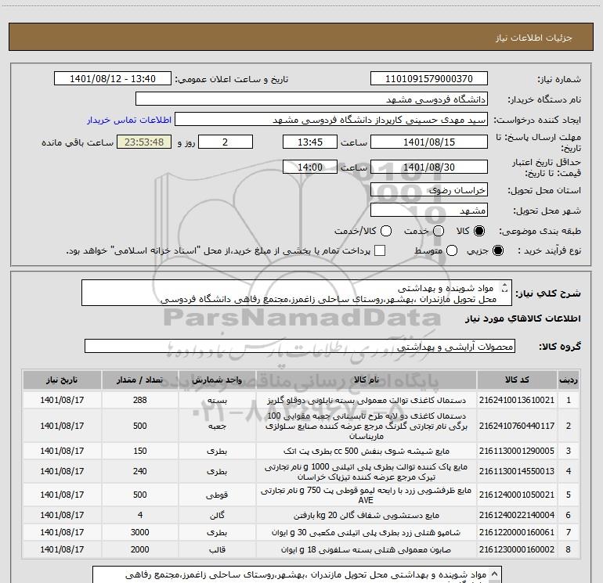Image resolution: width=603 pixels, height=583 pixels.
Task: Click unit cell گالن
Action: tap(217, 515)
